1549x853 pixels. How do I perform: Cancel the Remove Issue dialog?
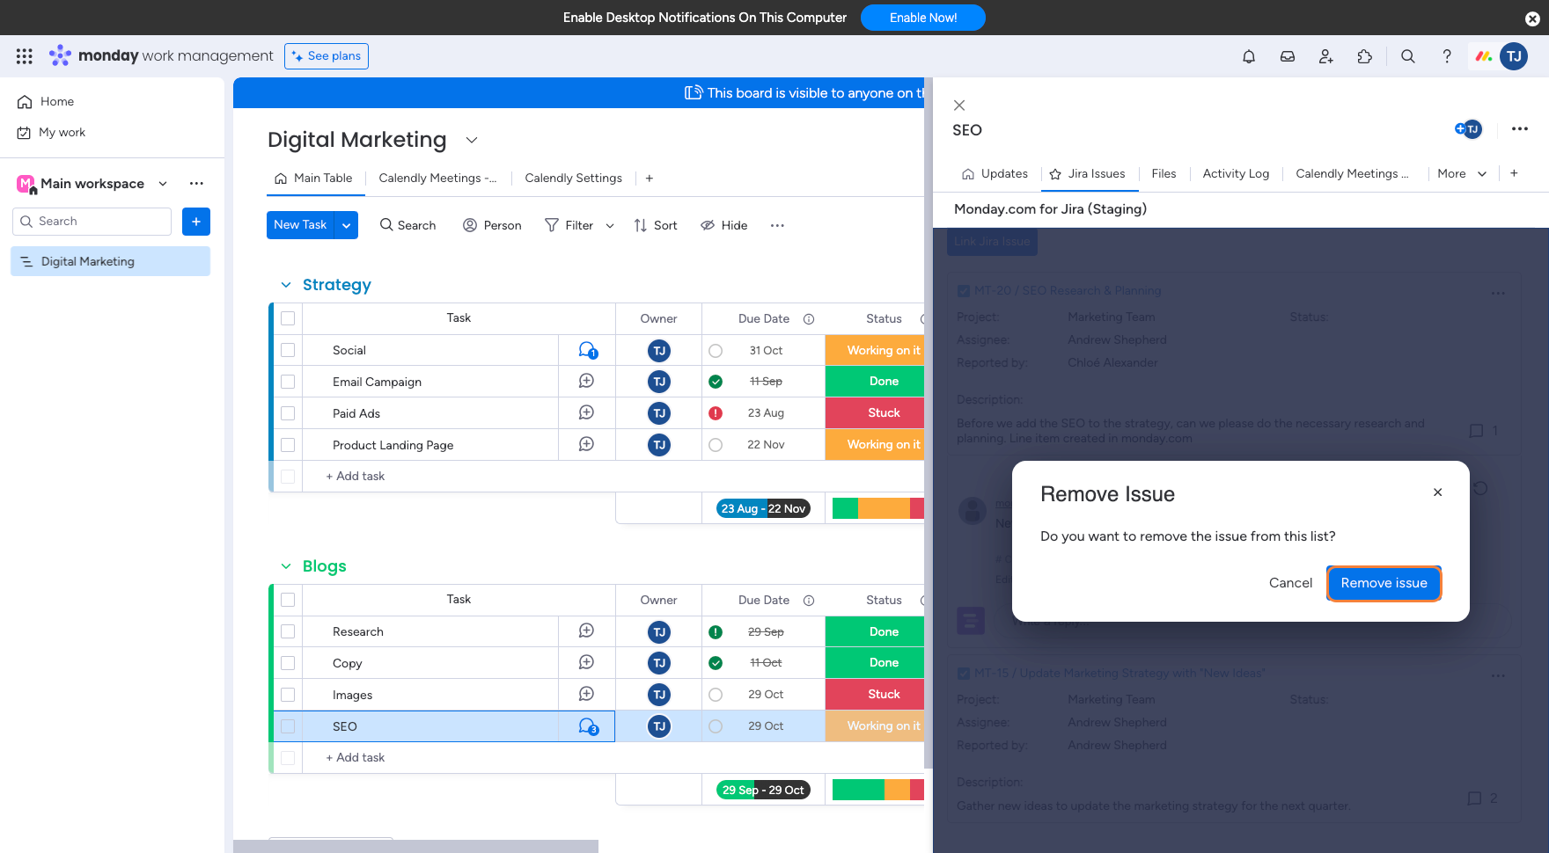(x=1289, y=583)
